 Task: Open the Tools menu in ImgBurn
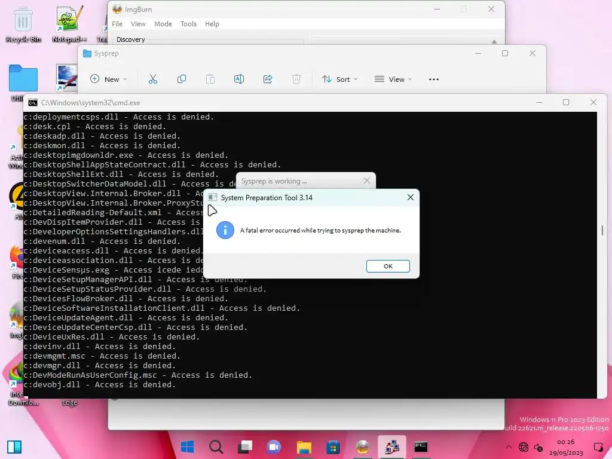(x=188, y=24)
